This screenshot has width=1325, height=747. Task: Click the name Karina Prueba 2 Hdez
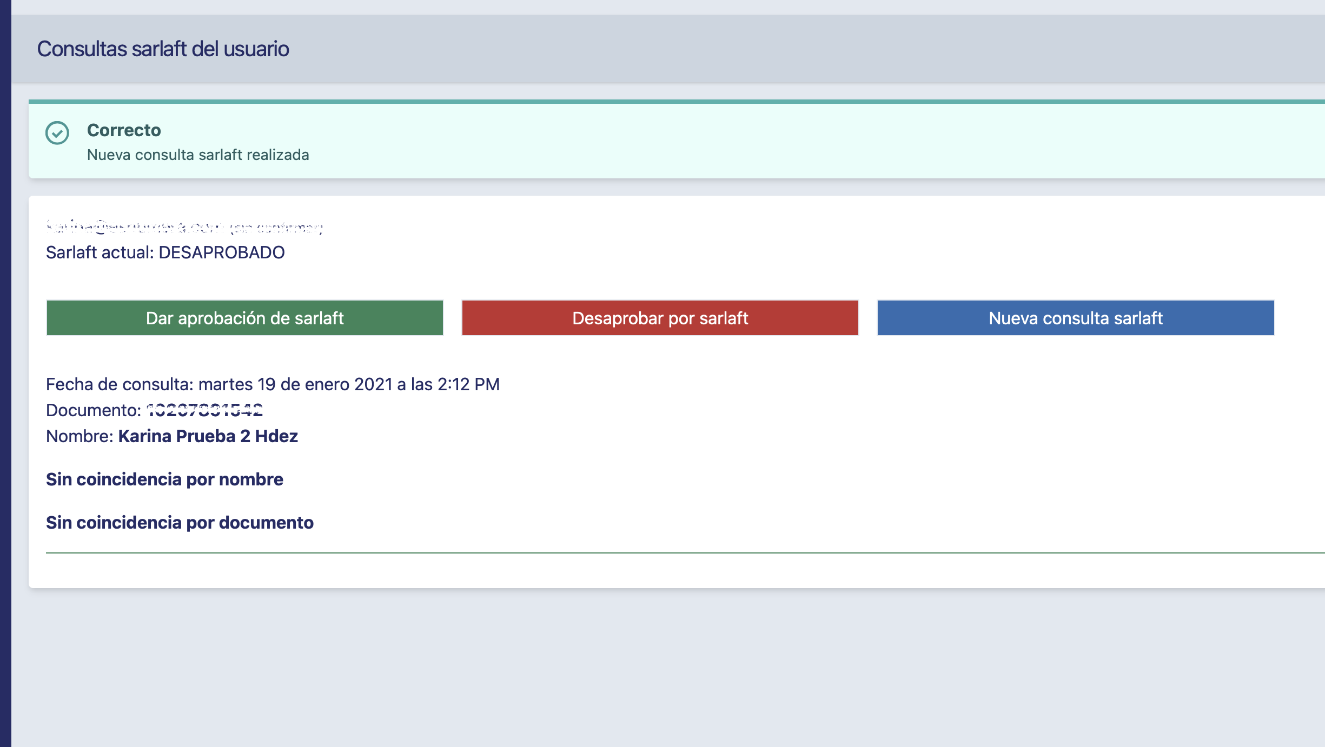[208, 436]
